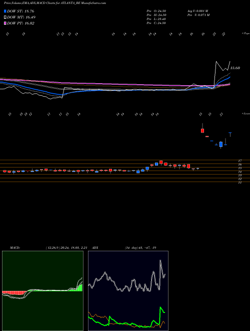Click the tall red candlestick at the gap-up

click(x=202, y=130)
